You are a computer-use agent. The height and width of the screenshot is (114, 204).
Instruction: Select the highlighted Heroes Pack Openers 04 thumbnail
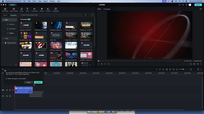click(x=41, y=45)
